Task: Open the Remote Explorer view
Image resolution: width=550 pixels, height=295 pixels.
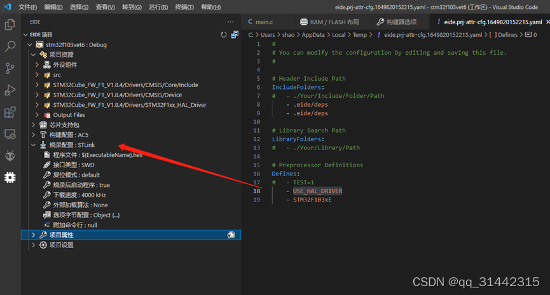Action: (10, 134)
